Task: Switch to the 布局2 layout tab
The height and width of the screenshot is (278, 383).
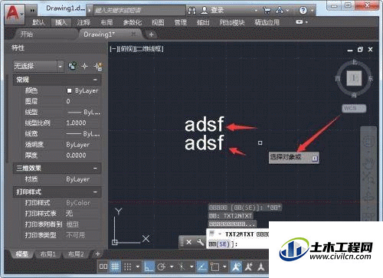Action: 76,254
